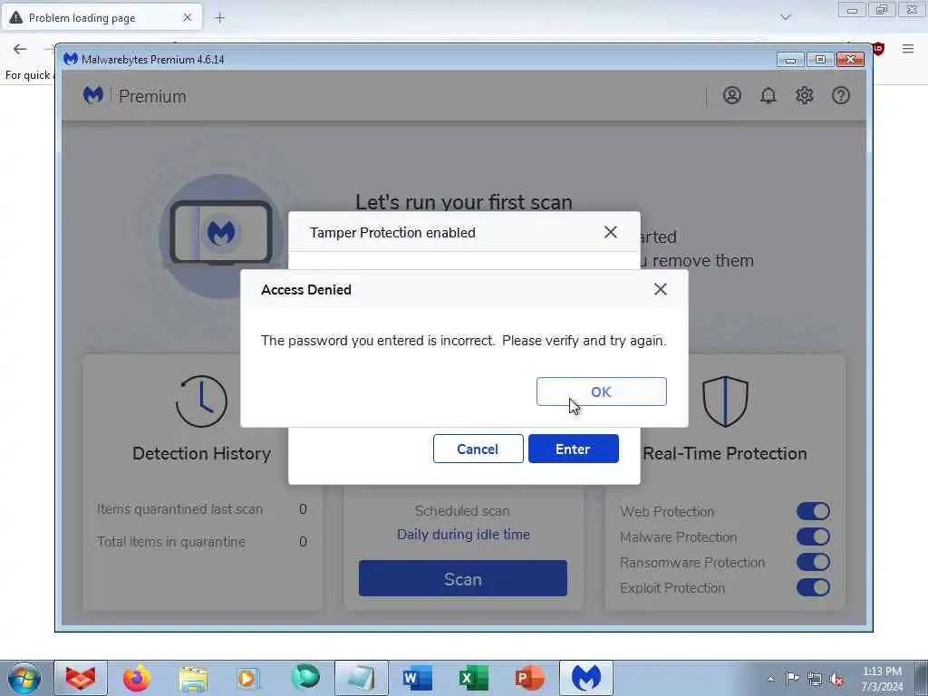Open the Malwarebytes account icon

[x=732, y=95]
